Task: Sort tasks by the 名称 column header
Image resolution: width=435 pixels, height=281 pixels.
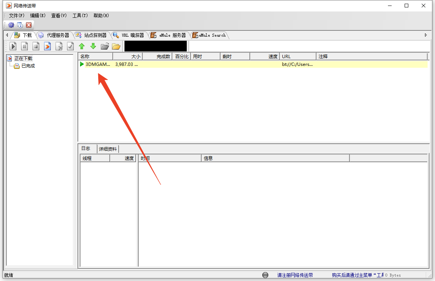Action: 96,57
